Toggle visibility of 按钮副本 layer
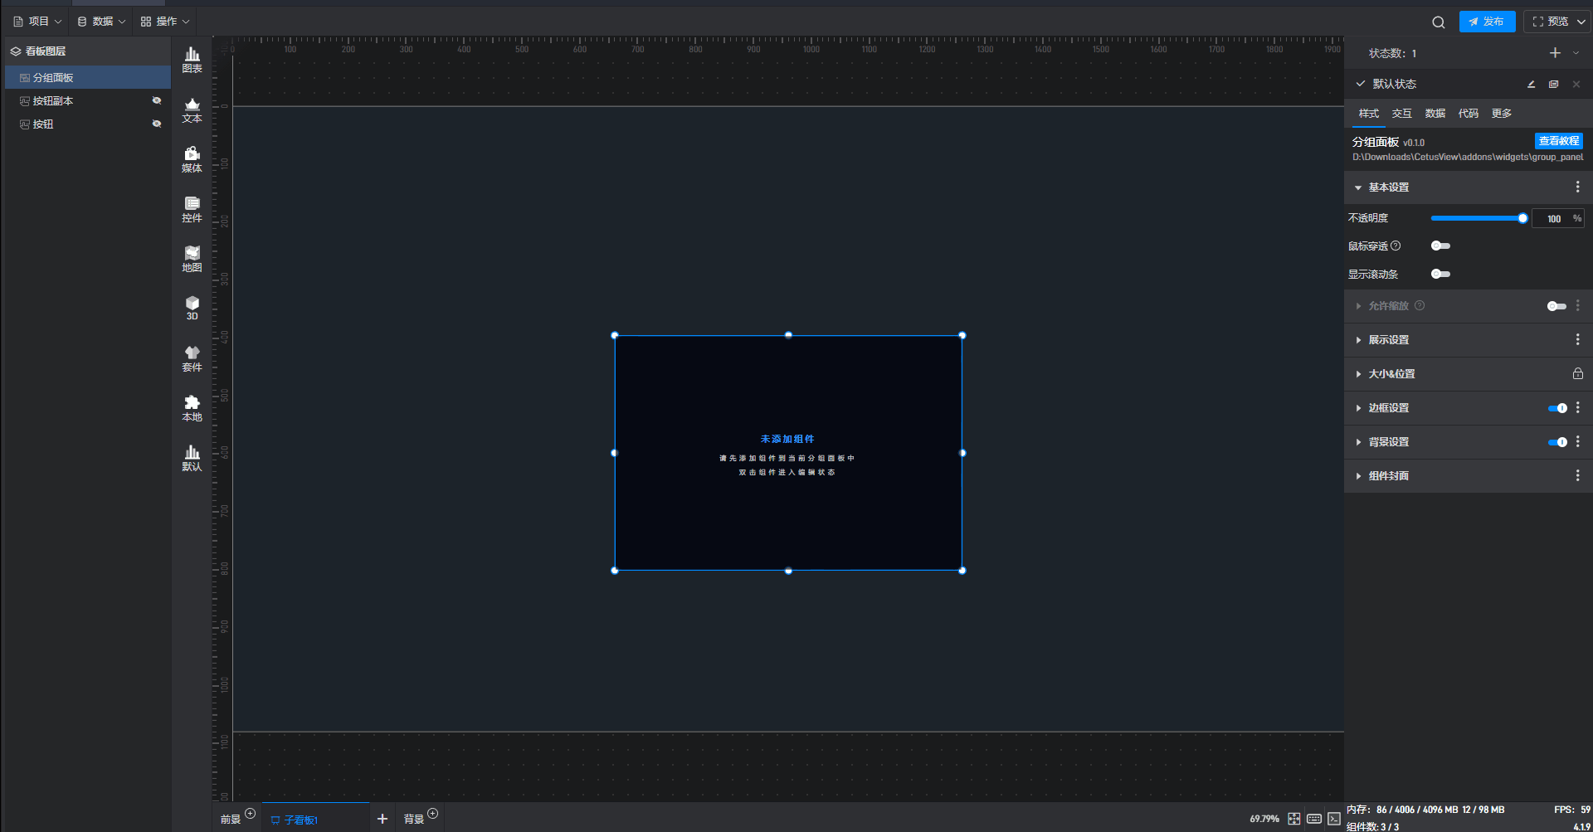Screen dimensions: 1593x832 click(156, 100)
